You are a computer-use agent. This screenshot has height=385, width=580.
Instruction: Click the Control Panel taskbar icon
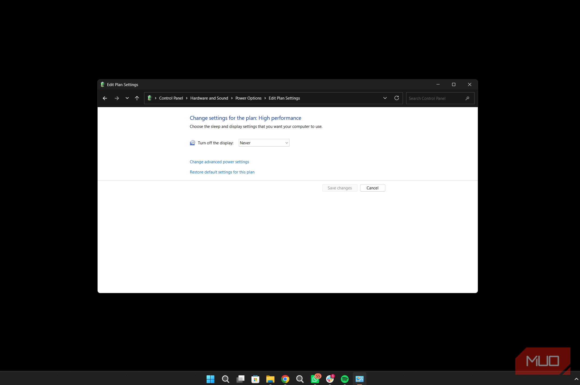360,379
